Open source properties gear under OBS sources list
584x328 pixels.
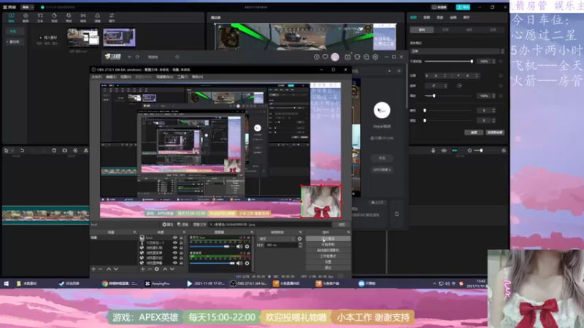(x=157, y=269)
